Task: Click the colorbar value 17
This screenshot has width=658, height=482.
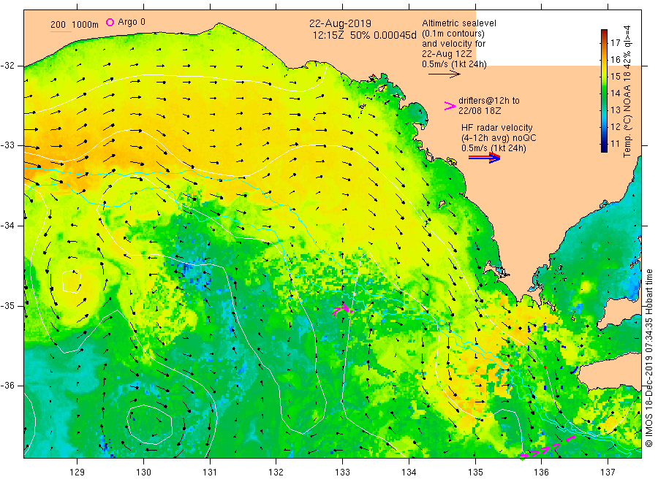Action: click(615, 43)
